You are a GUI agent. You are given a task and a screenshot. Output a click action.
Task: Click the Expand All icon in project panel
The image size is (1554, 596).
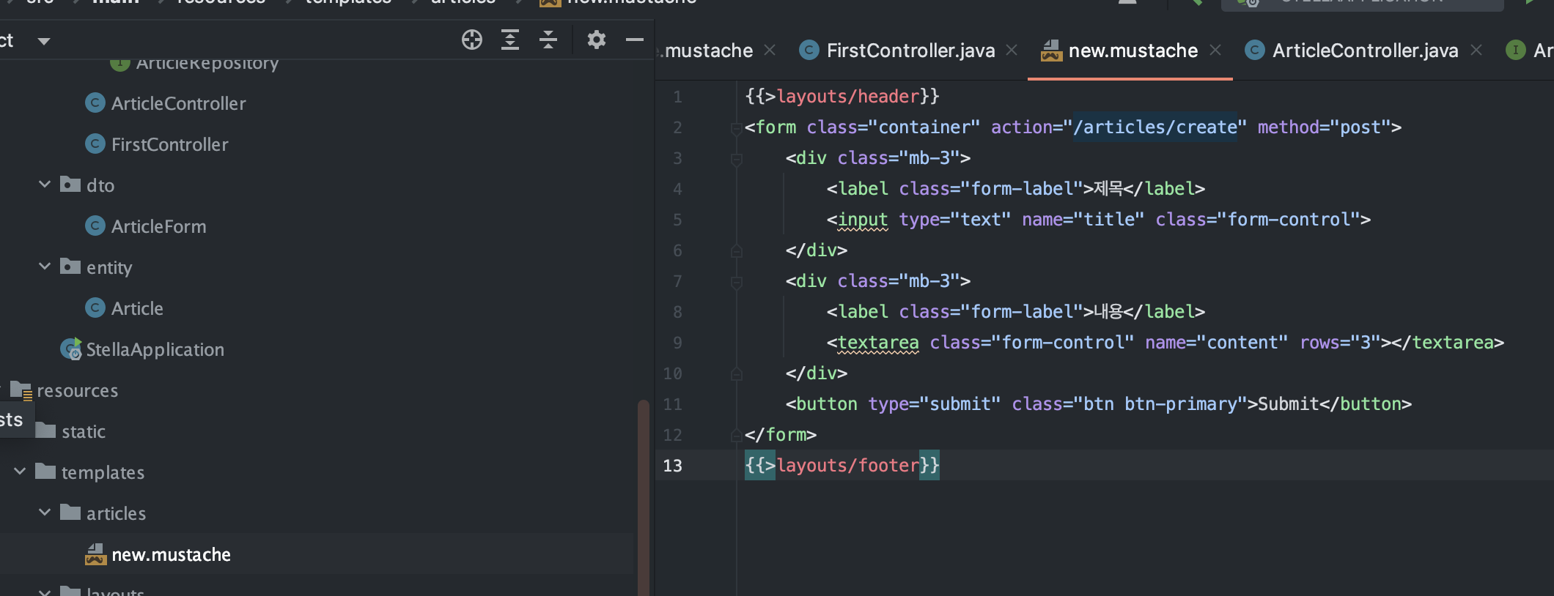(510, 40)
